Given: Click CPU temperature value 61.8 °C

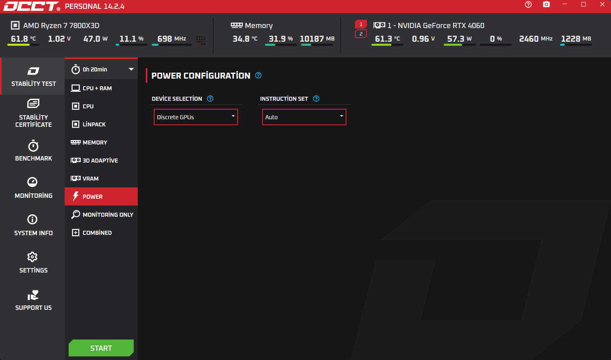Looking at the screenshot, I should pos(23,39).
